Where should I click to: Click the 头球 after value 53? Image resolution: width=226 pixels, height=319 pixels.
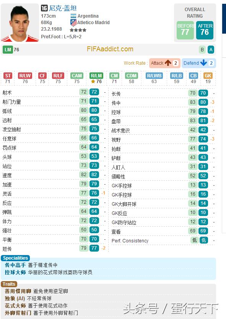pos(94,156)
